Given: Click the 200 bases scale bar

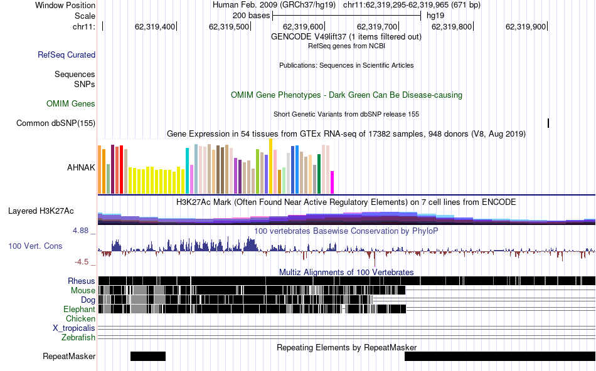Looking at the screenshot, I should 347,16.
